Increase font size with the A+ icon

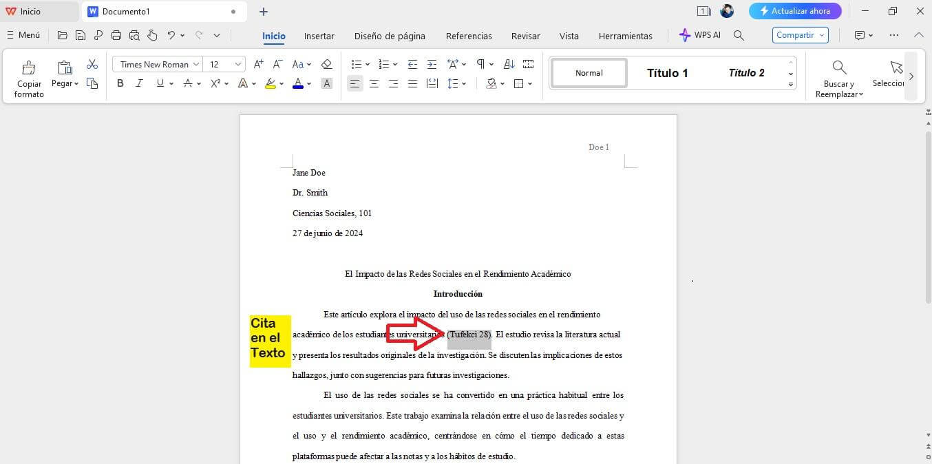pyautogui.click(x=258, y=63)
